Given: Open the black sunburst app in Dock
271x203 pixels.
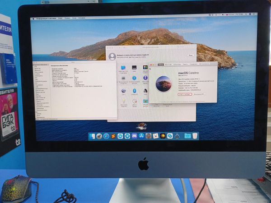Looking at the screenshot, I should tap(163, 136).
